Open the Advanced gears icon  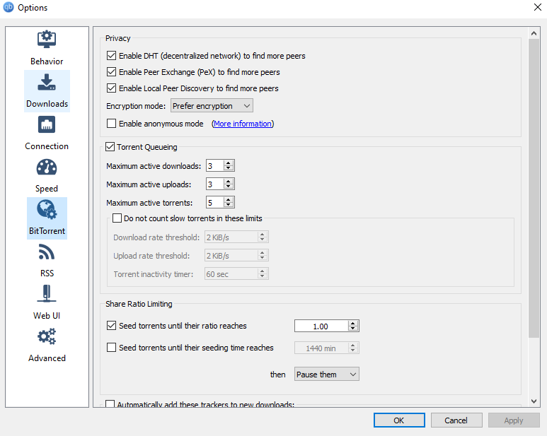click(x=47, y=337)
